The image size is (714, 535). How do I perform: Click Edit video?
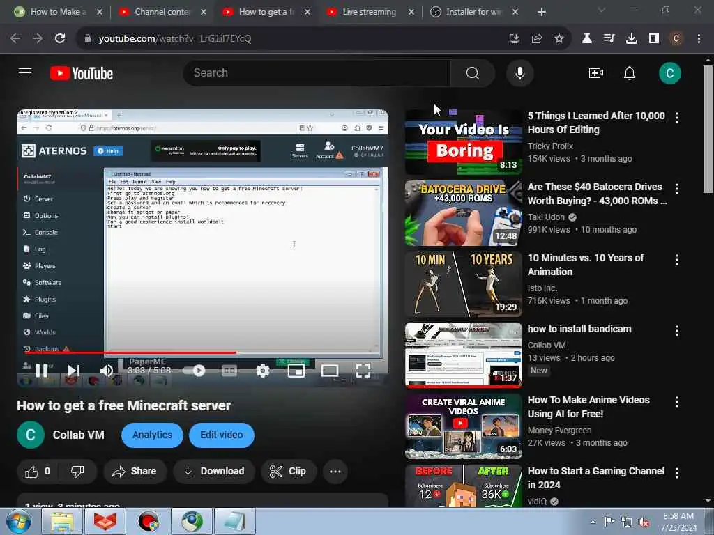(x=221, y=435)
